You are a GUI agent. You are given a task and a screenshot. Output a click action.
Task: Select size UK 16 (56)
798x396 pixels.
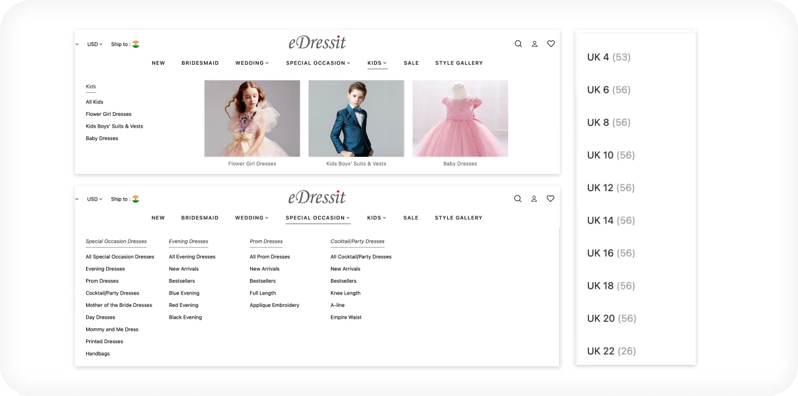[x=611, y=253]
